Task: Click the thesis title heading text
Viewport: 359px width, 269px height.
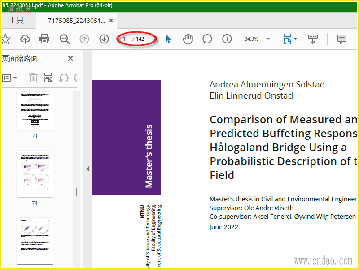Action: click(x=284, y=148)
